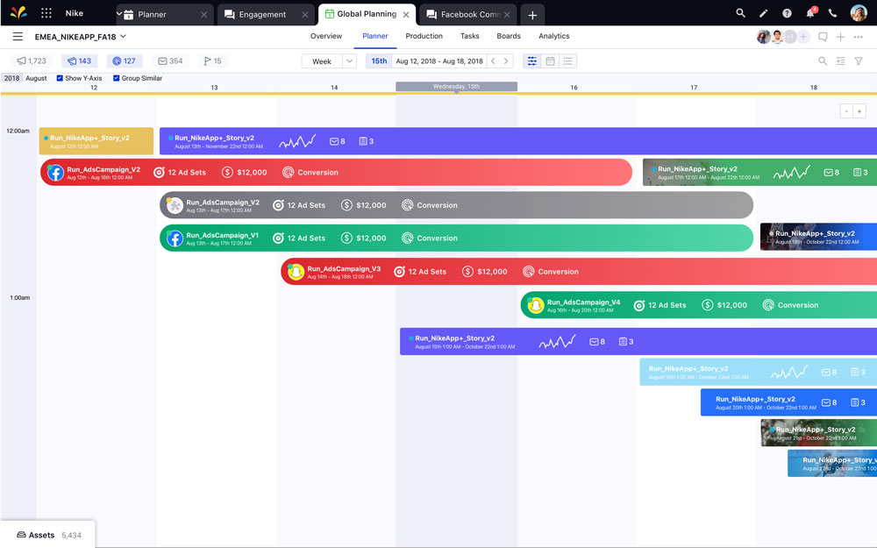Toggle the 143 ad campaigns filter
This screenshot has width=877, height=548.
coord(79,61)
